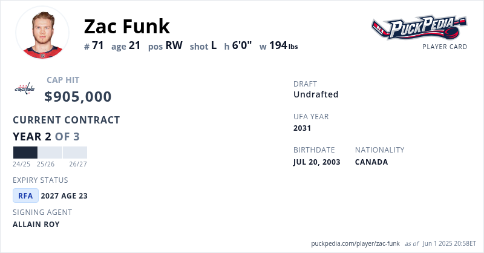The image size is (484, 253).
Task: Click the Jun 1 2025 timestamp
Action: point(448,243)
